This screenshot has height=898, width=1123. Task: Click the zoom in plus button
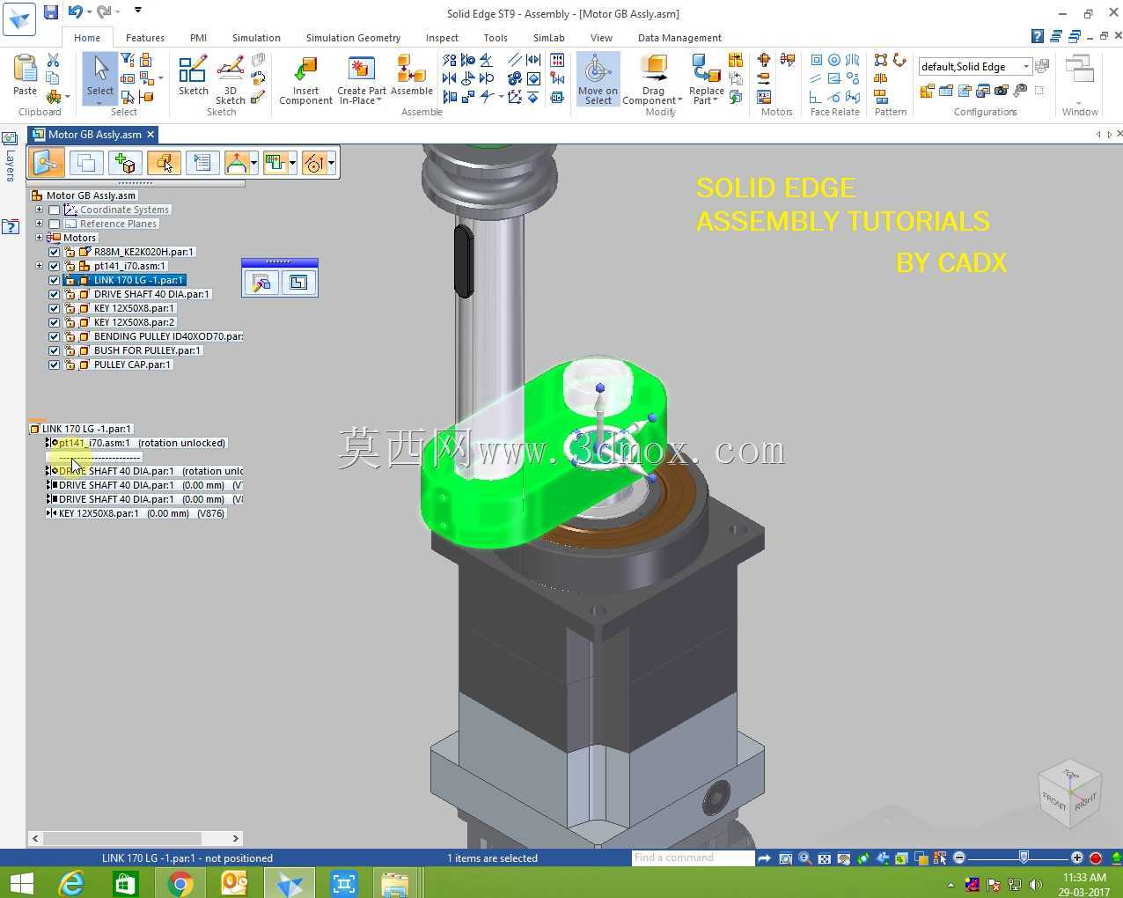(x=1077, y=858)
